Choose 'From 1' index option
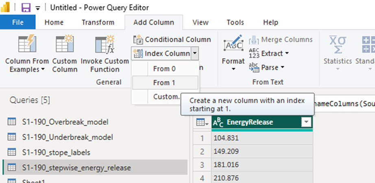375x183 pixels. click(x=165, y=83)
